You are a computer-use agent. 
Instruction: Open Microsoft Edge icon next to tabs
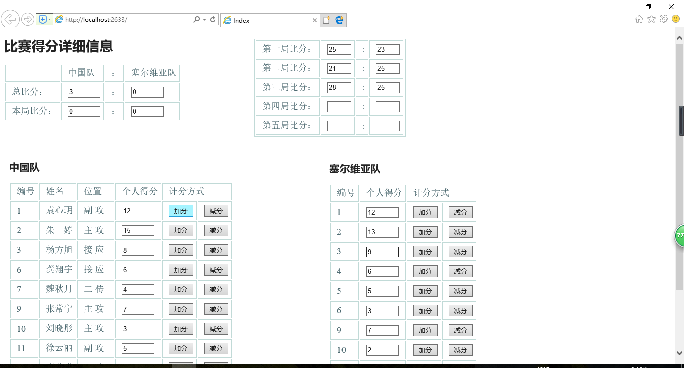tap(339, 20)
